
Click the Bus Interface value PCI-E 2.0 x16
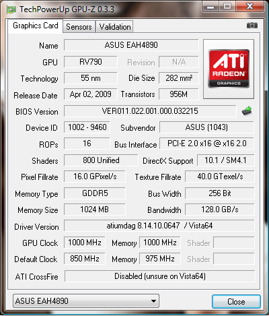206,144
